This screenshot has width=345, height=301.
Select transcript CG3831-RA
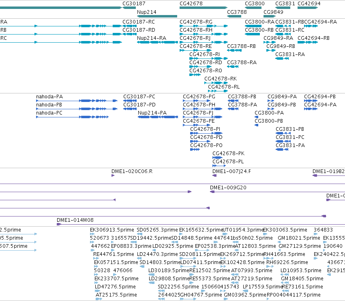(282, 58)
